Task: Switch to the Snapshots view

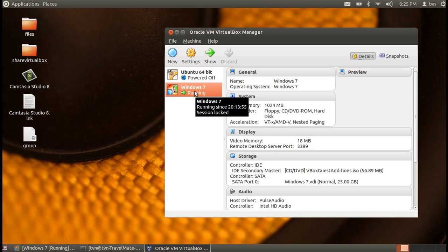Action: (x=394, y=56)
